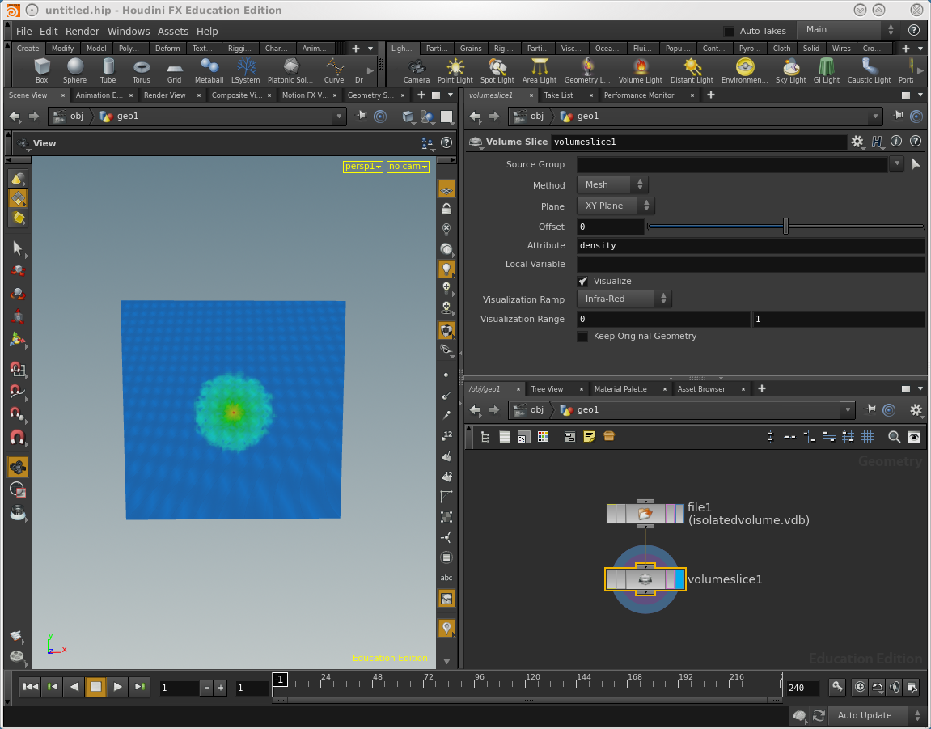The height and width of the screenshot is (729, 931).
Task: Open the Method dropdown set to Mesh
Action: click(612, 185)
